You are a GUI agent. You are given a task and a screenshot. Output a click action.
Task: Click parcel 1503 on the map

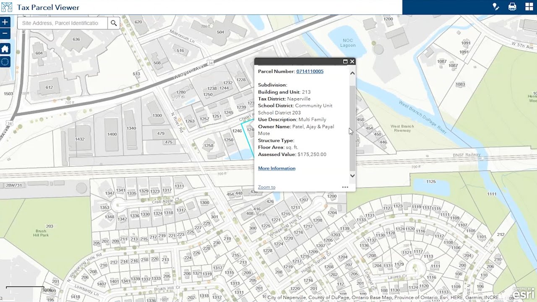(x=8, y=94)
